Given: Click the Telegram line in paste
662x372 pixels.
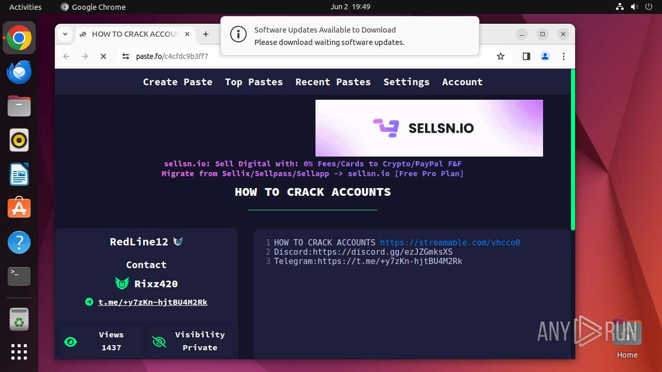Looking at the screenshot, I should coord(368,261).
